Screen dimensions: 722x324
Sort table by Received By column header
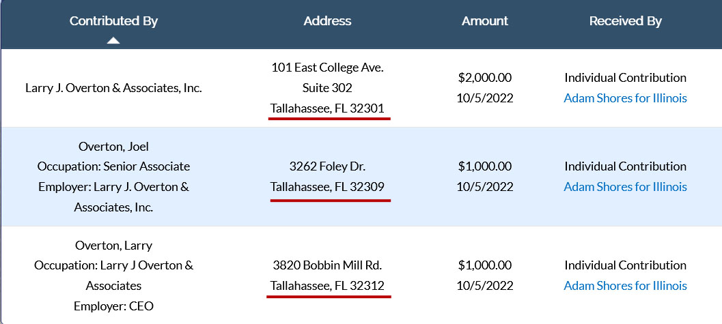(625, 21)
